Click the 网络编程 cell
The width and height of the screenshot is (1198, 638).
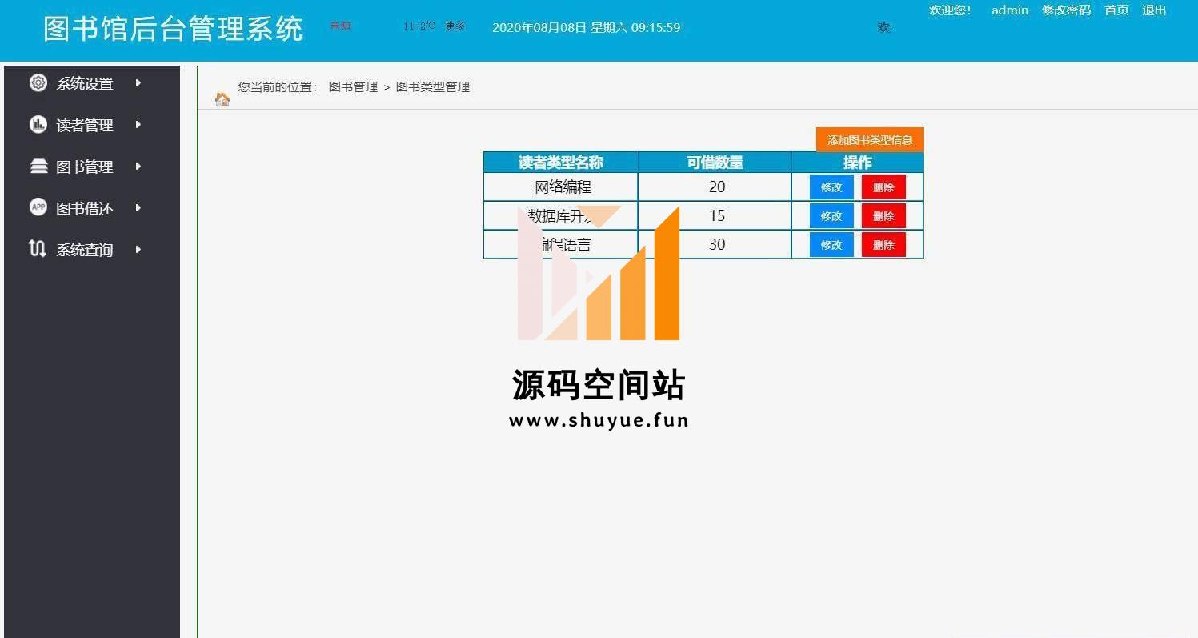pyautogui.click(x=560, y=187)
